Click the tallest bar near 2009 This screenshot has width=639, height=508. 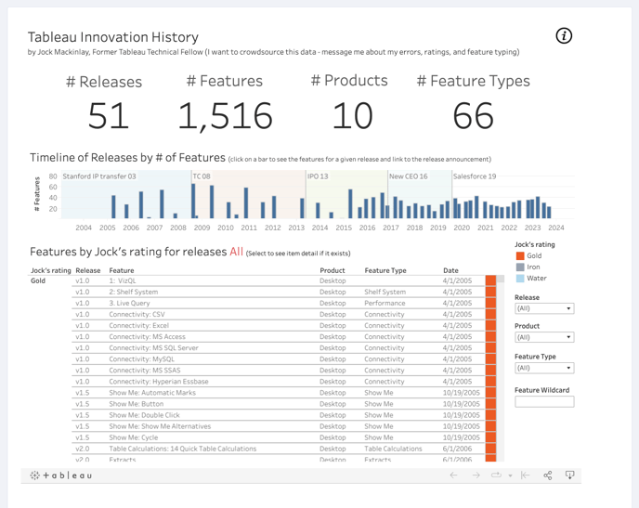coord(193,201)
